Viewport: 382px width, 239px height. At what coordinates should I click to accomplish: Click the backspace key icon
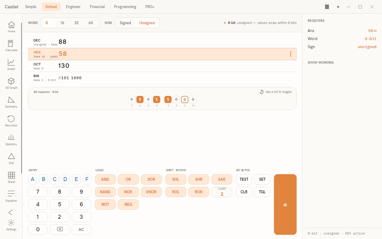60,229
